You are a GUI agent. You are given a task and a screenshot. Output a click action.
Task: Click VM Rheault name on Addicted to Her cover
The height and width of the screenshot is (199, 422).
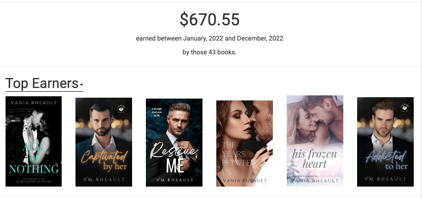[x=385, y=179]
